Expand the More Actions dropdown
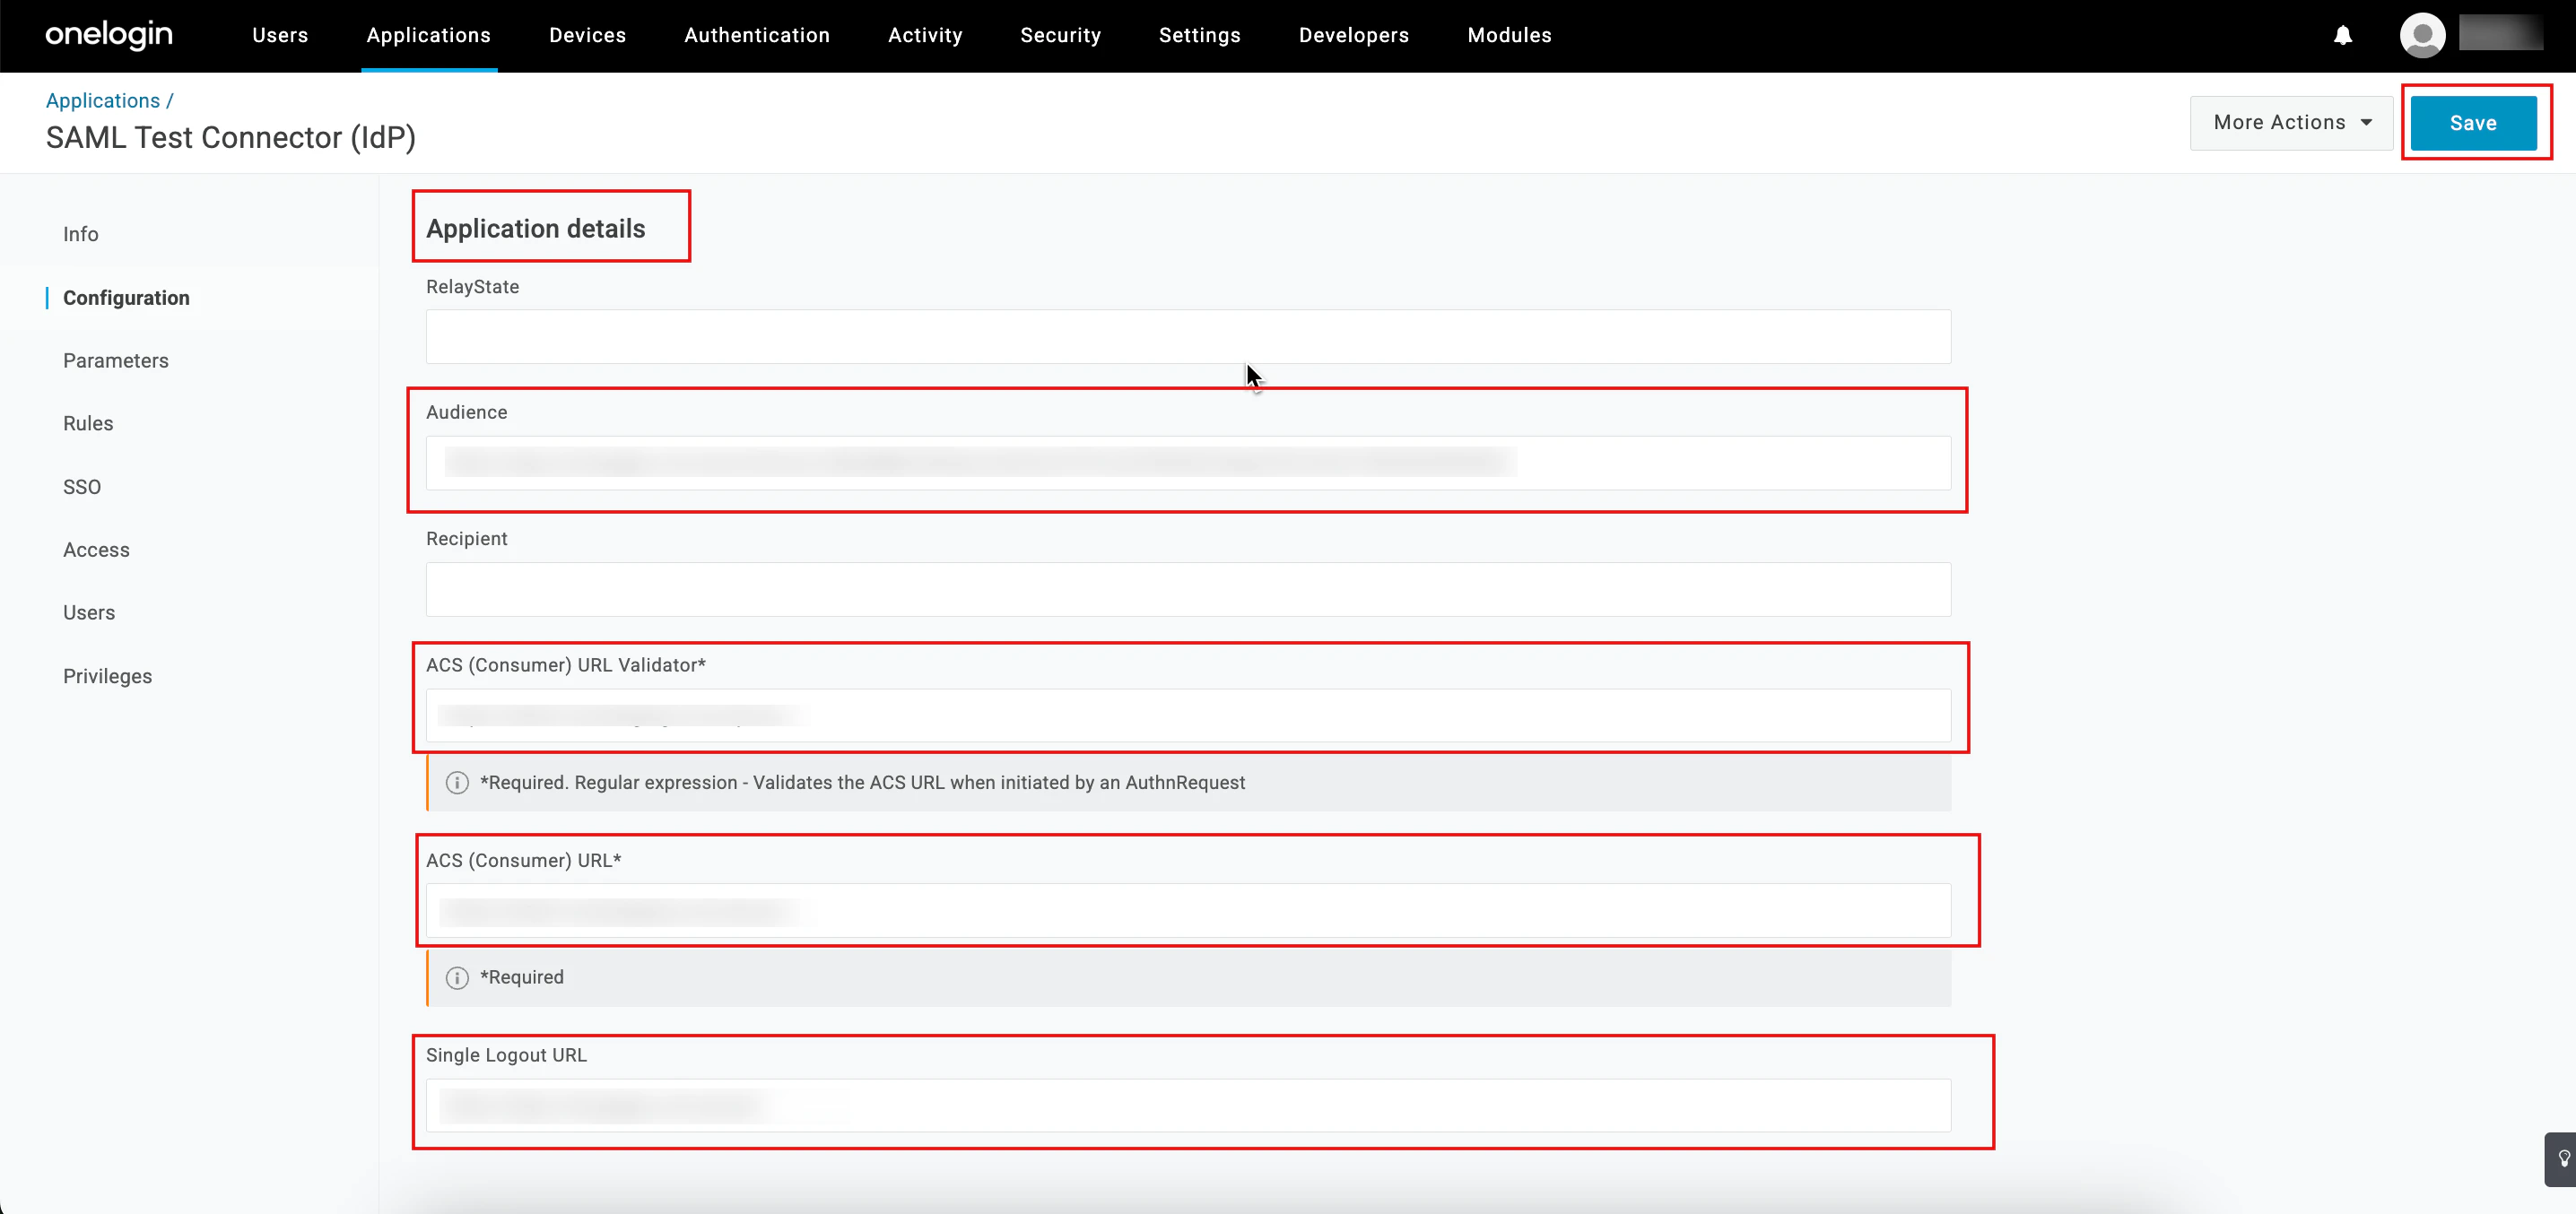This screenshot has width=2576, height=1214. (x=2291, y=123)
